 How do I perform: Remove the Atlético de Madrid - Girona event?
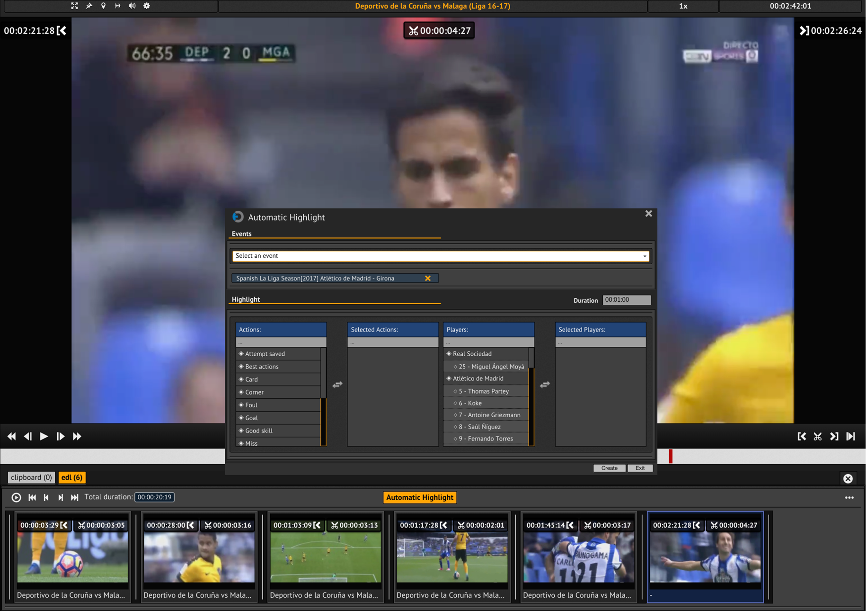pyautogui.click(x=428, y=279)
